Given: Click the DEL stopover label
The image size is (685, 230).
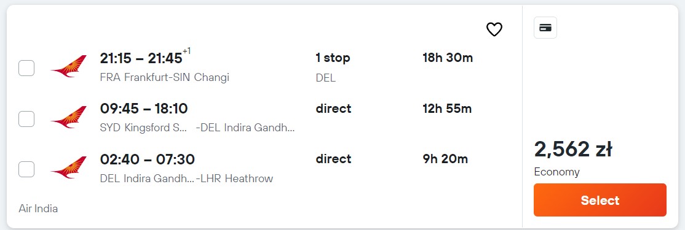Looking at the screenshot, I should [x=325, y=79].
